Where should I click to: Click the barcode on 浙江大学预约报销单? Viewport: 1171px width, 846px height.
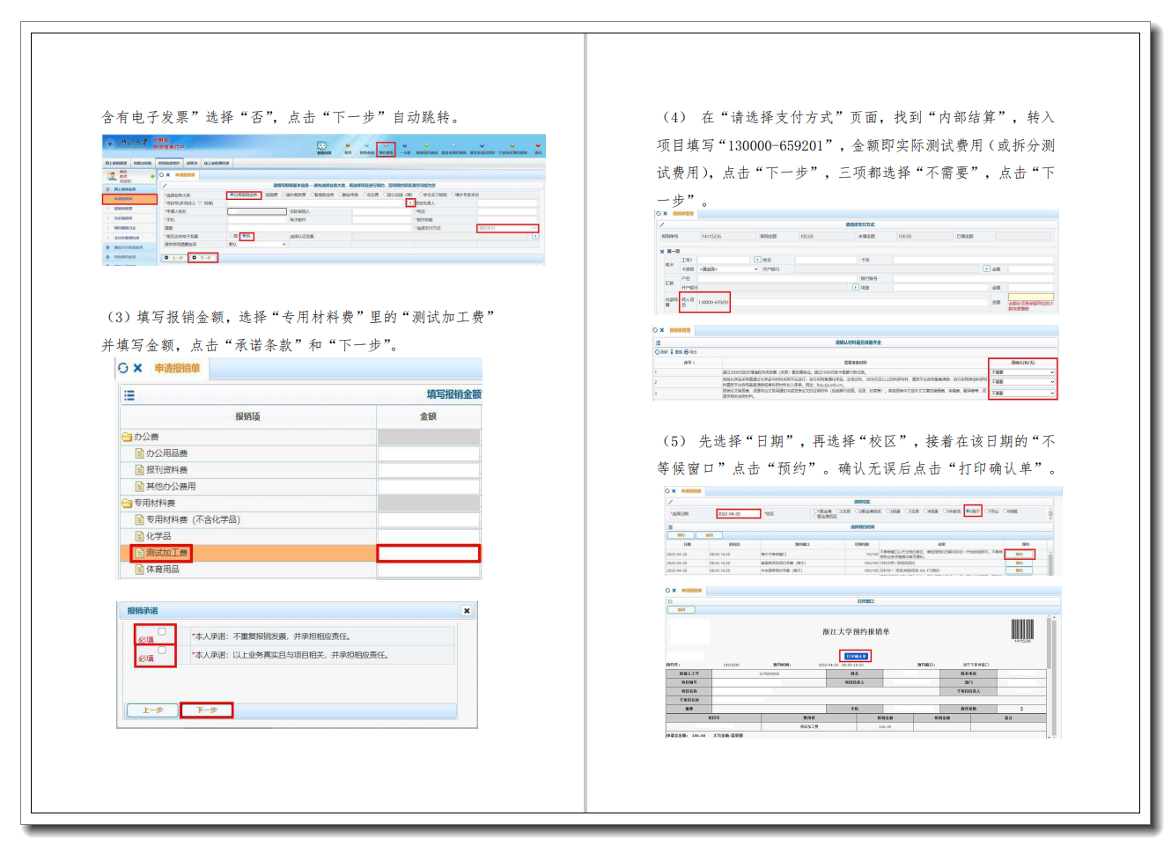click(x=1022, y=629)
